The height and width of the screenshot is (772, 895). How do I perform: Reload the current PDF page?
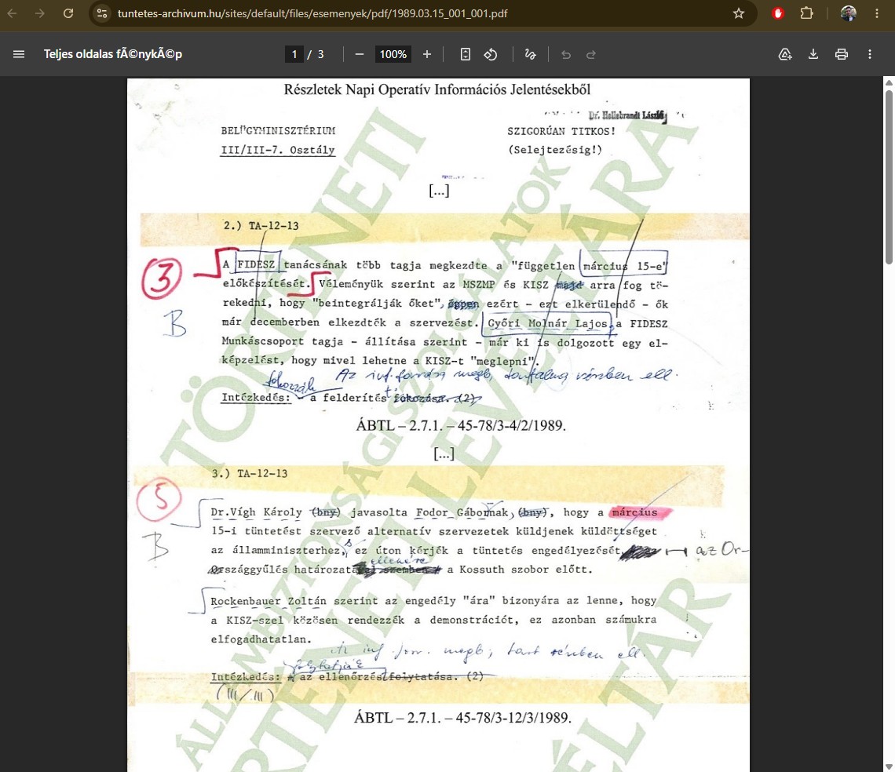(68, 13)
